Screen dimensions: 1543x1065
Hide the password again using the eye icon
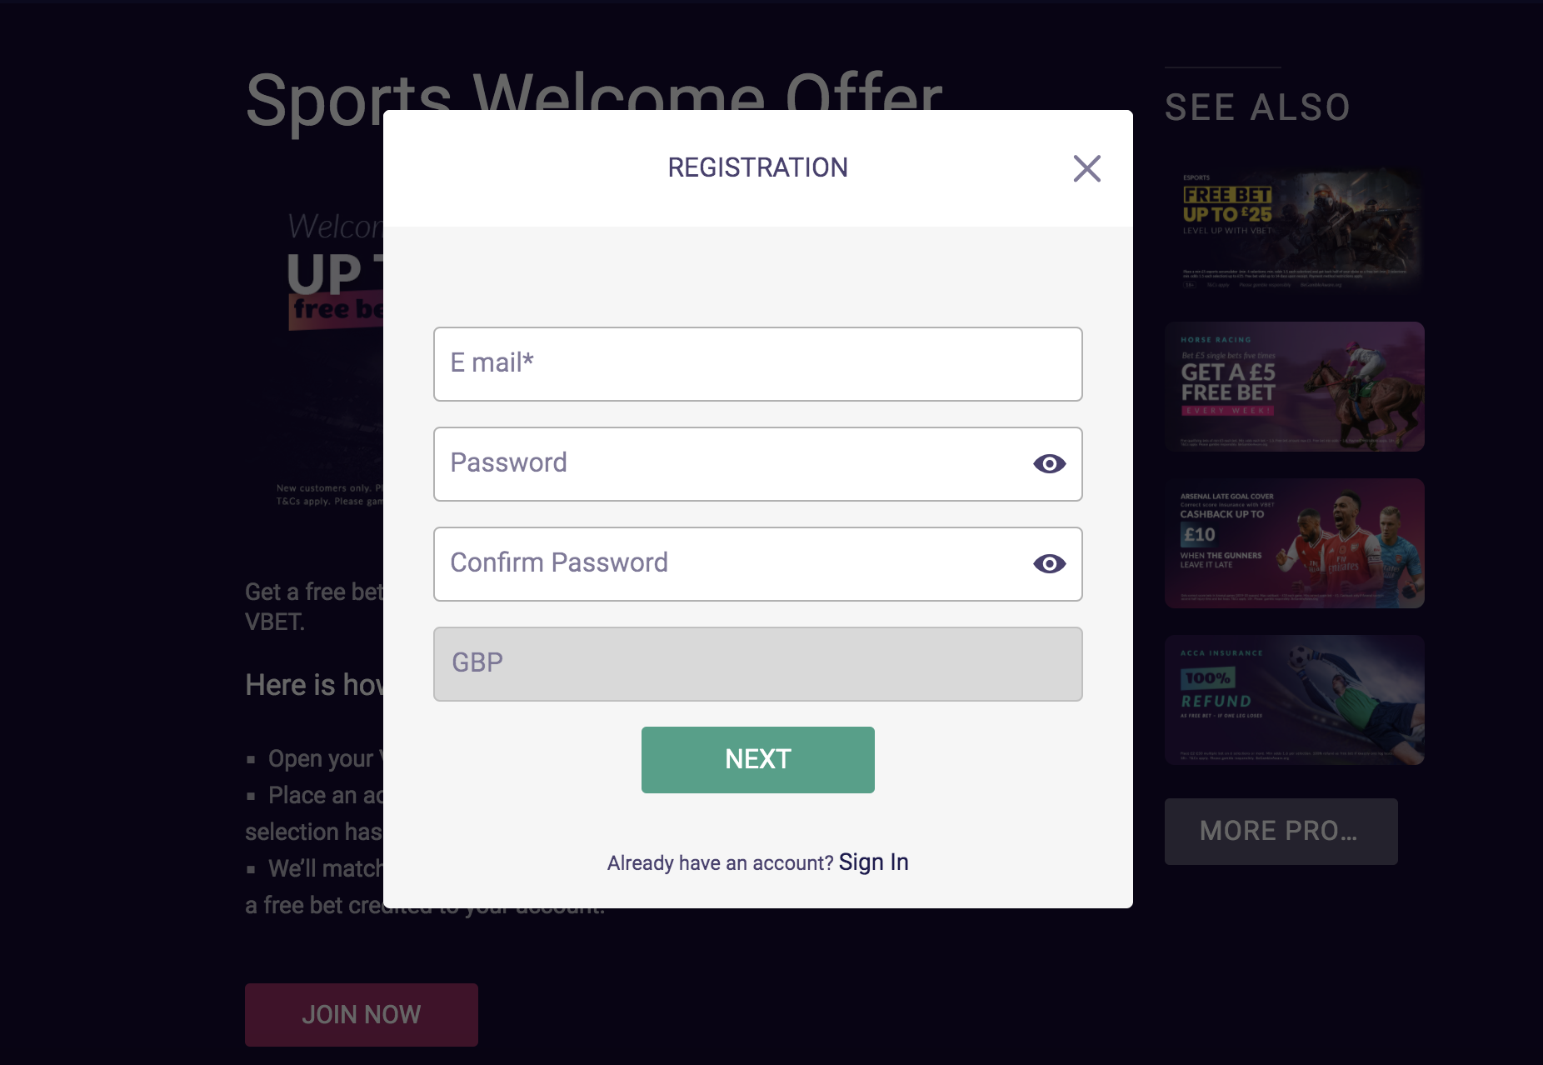[1050, 463]
